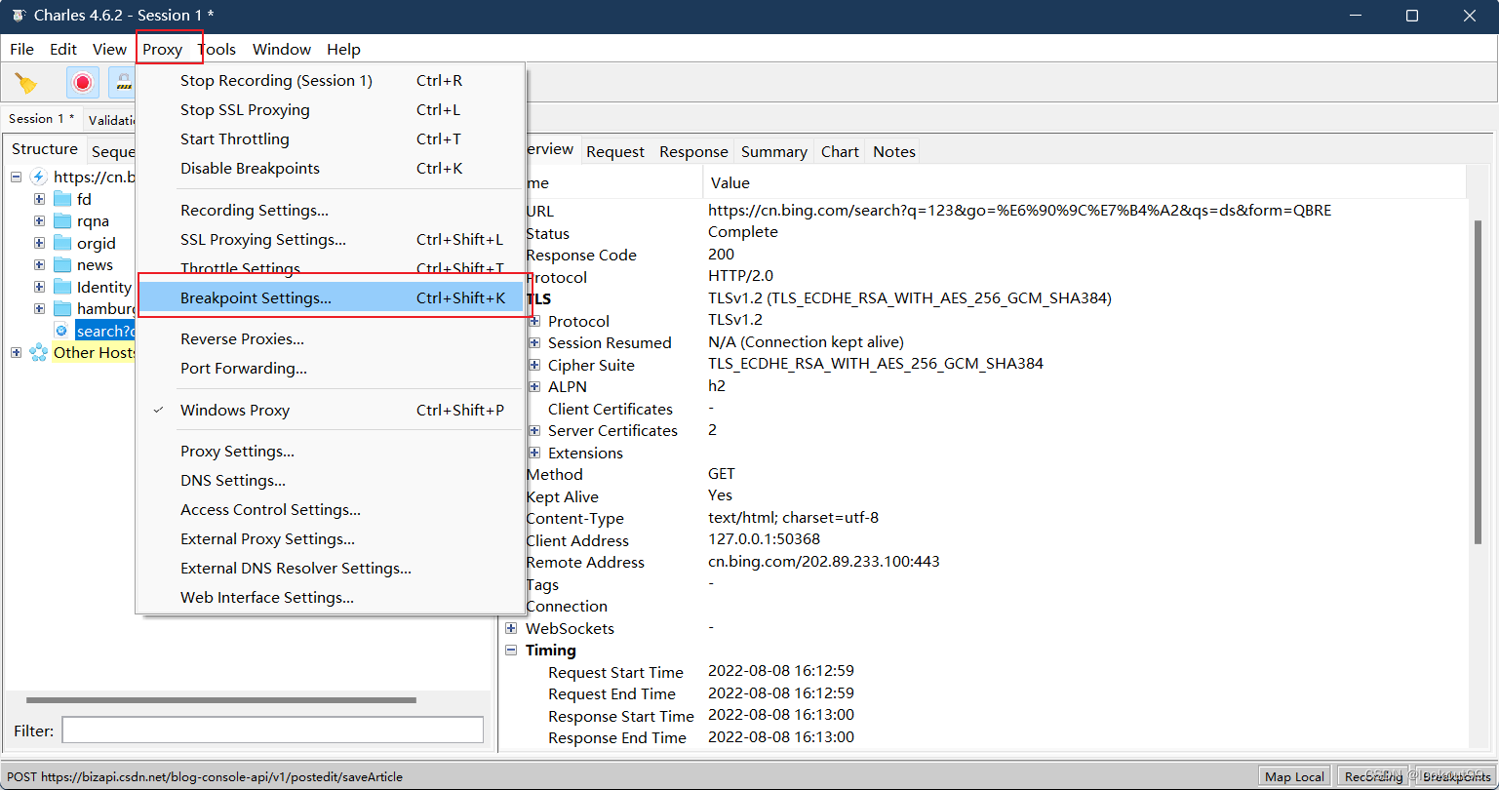Open Breakpoint Settings... menu item
The height and width of the screenshot is (790, 1499).
pyautogui.click(x=330, y=298)
